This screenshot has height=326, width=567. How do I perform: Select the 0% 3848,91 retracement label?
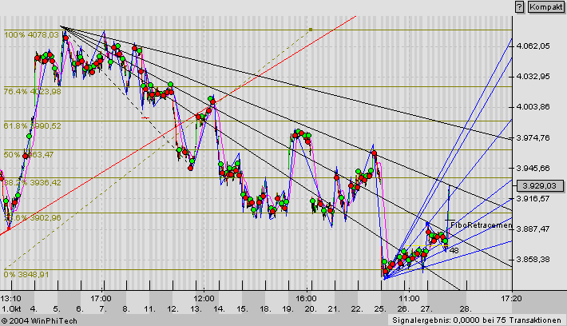pos(26,275)
